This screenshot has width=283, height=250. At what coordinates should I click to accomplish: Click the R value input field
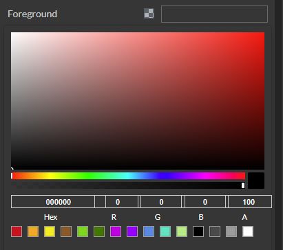coord(122,202)
